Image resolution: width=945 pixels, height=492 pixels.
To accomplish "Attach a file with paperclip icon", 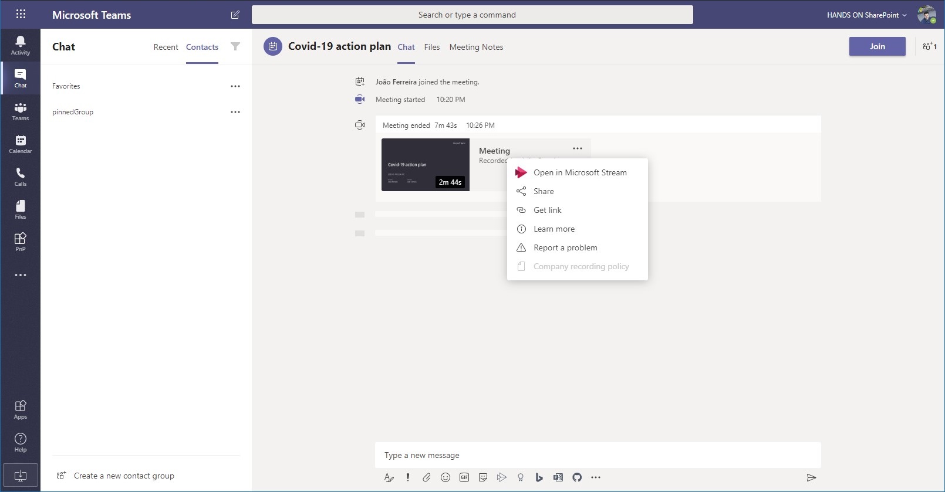I will click(x=427, y=477).
